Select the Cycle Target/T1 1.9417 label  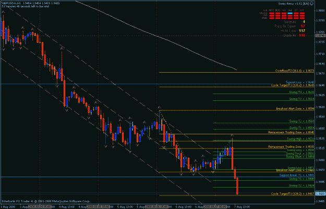click(293, 194)
